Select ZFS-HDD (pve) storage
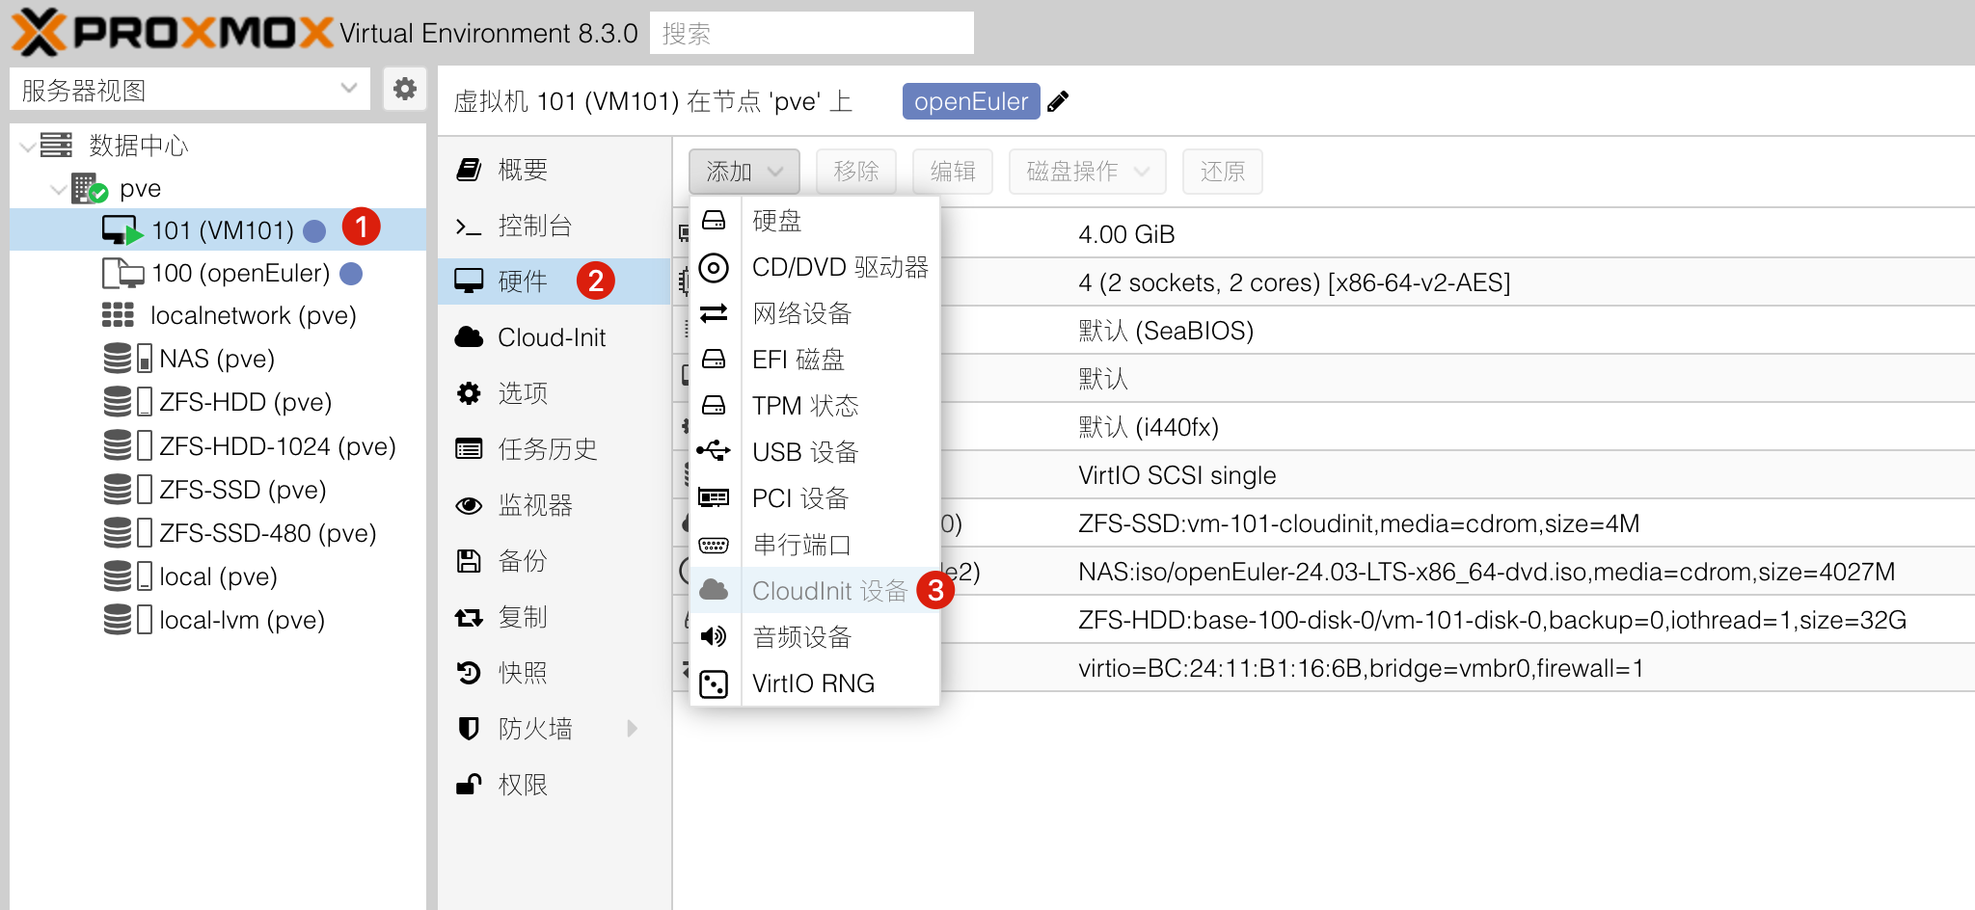1975x910 pixels. (x=218, y=402)
